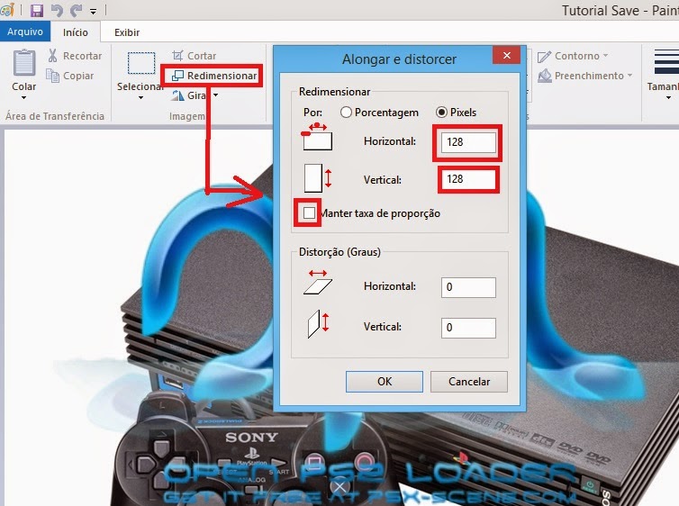This screenshot has height=506, width=679.
Task: Click the Redimensionar Horizontal value field
Action: [x=468, y=142]
